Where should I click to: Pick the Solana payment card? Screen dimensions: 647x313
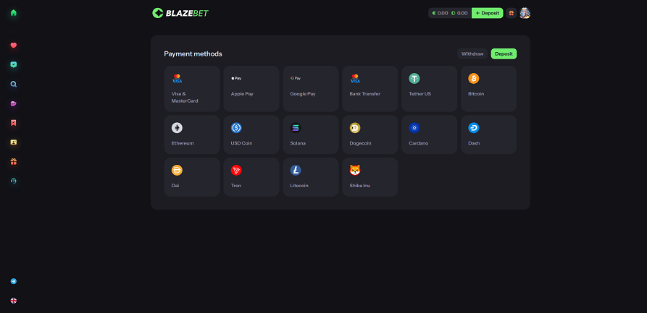(x=311, y=134)
